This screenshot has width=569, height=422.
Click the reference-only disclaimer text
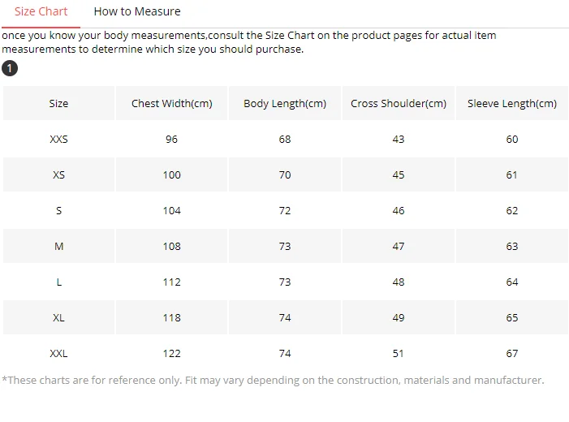coord(273,381)
